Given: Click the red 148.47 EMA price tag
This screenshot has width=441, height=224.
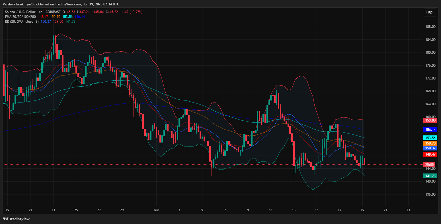Looking at the screenshot, I should tap(430, 154).
